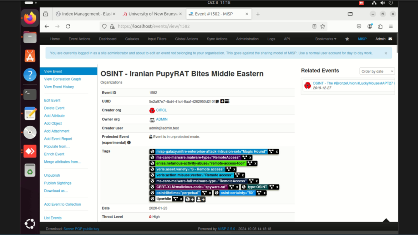Click the add local tag button
This screenshot has width=418, height=235.
200,199
